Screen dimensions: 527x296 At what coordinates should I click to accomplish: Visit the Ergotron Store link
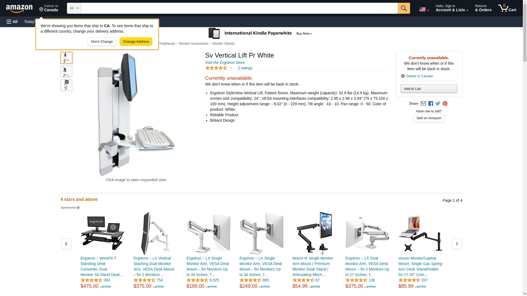(225, 62)
